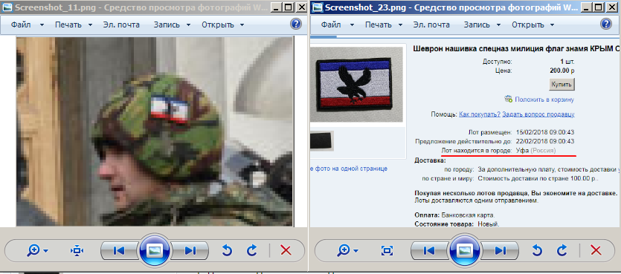Open the Запись menu in left viewer
The height and width of the screenshot is (274, 621).
coord(172,25)
